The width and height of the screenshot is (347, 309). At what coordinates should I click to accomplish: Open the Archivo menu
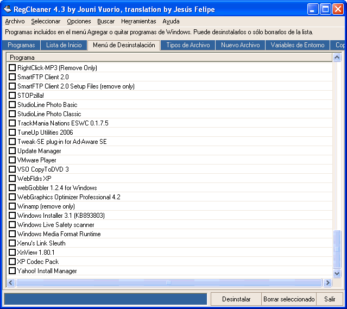(x=15, y=21)
